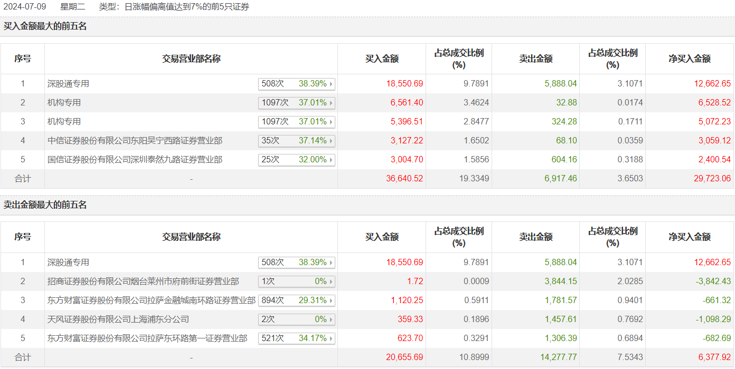Image resolution: width=735 pixels, height=369 pixels.
Task: Click the arrow beside 37.01% in buy-table row 3
Action: coord(332,122)
